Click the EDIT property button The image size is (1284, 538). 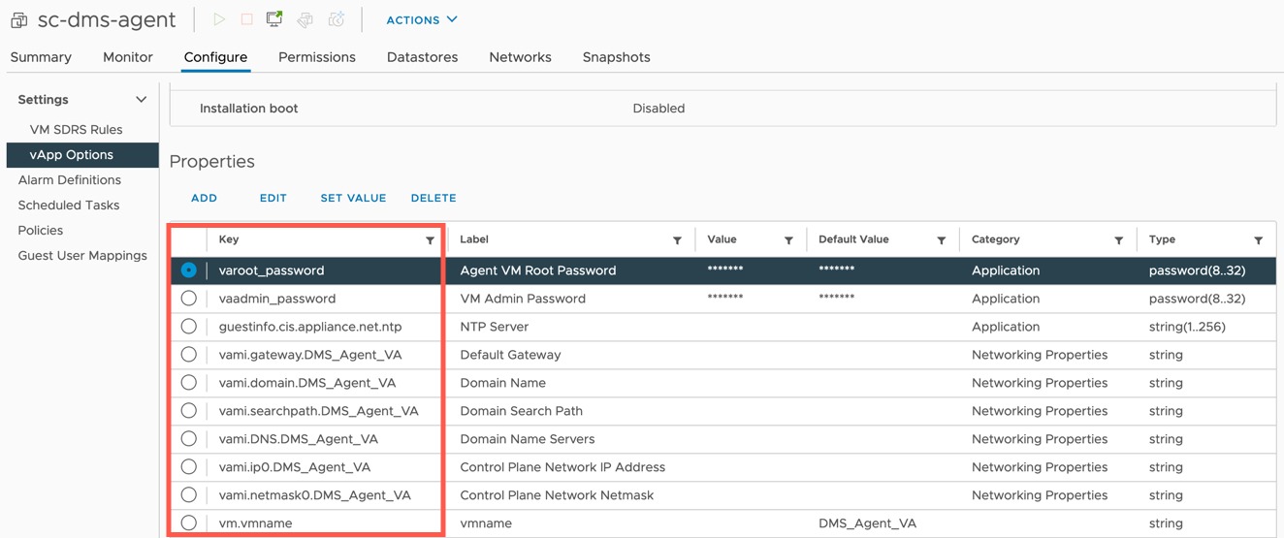click(273, 198)
